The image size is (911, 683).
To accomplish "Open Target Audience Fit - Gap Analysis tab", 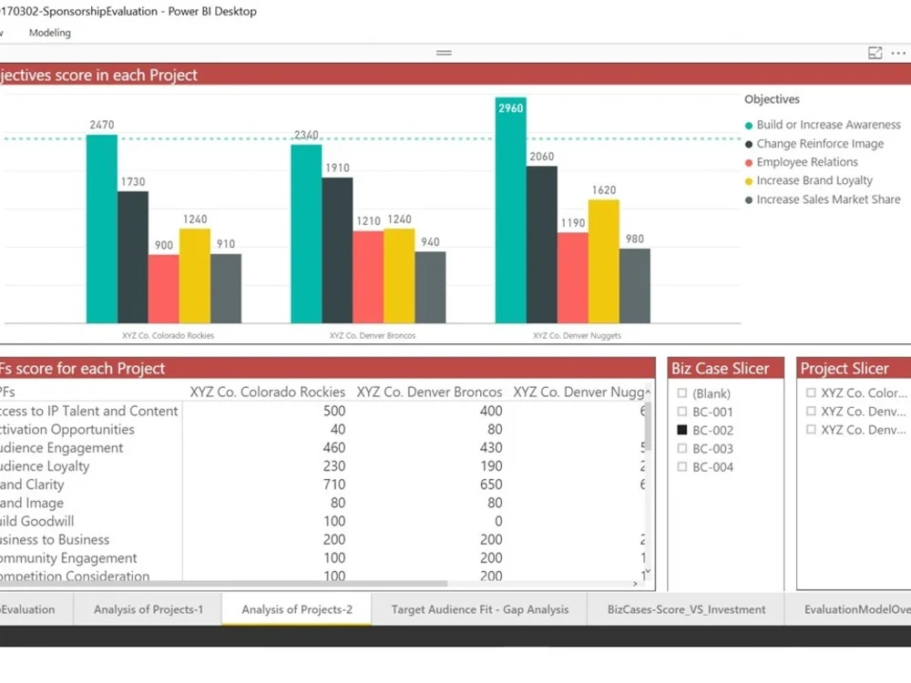I will pyautogui.click(x=480, y=609).
